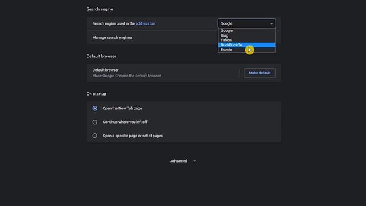Image resolution: width=366 pixels, height=206 pixels.
Task: Click the Default browser row text
Action: tap(126, 73)
